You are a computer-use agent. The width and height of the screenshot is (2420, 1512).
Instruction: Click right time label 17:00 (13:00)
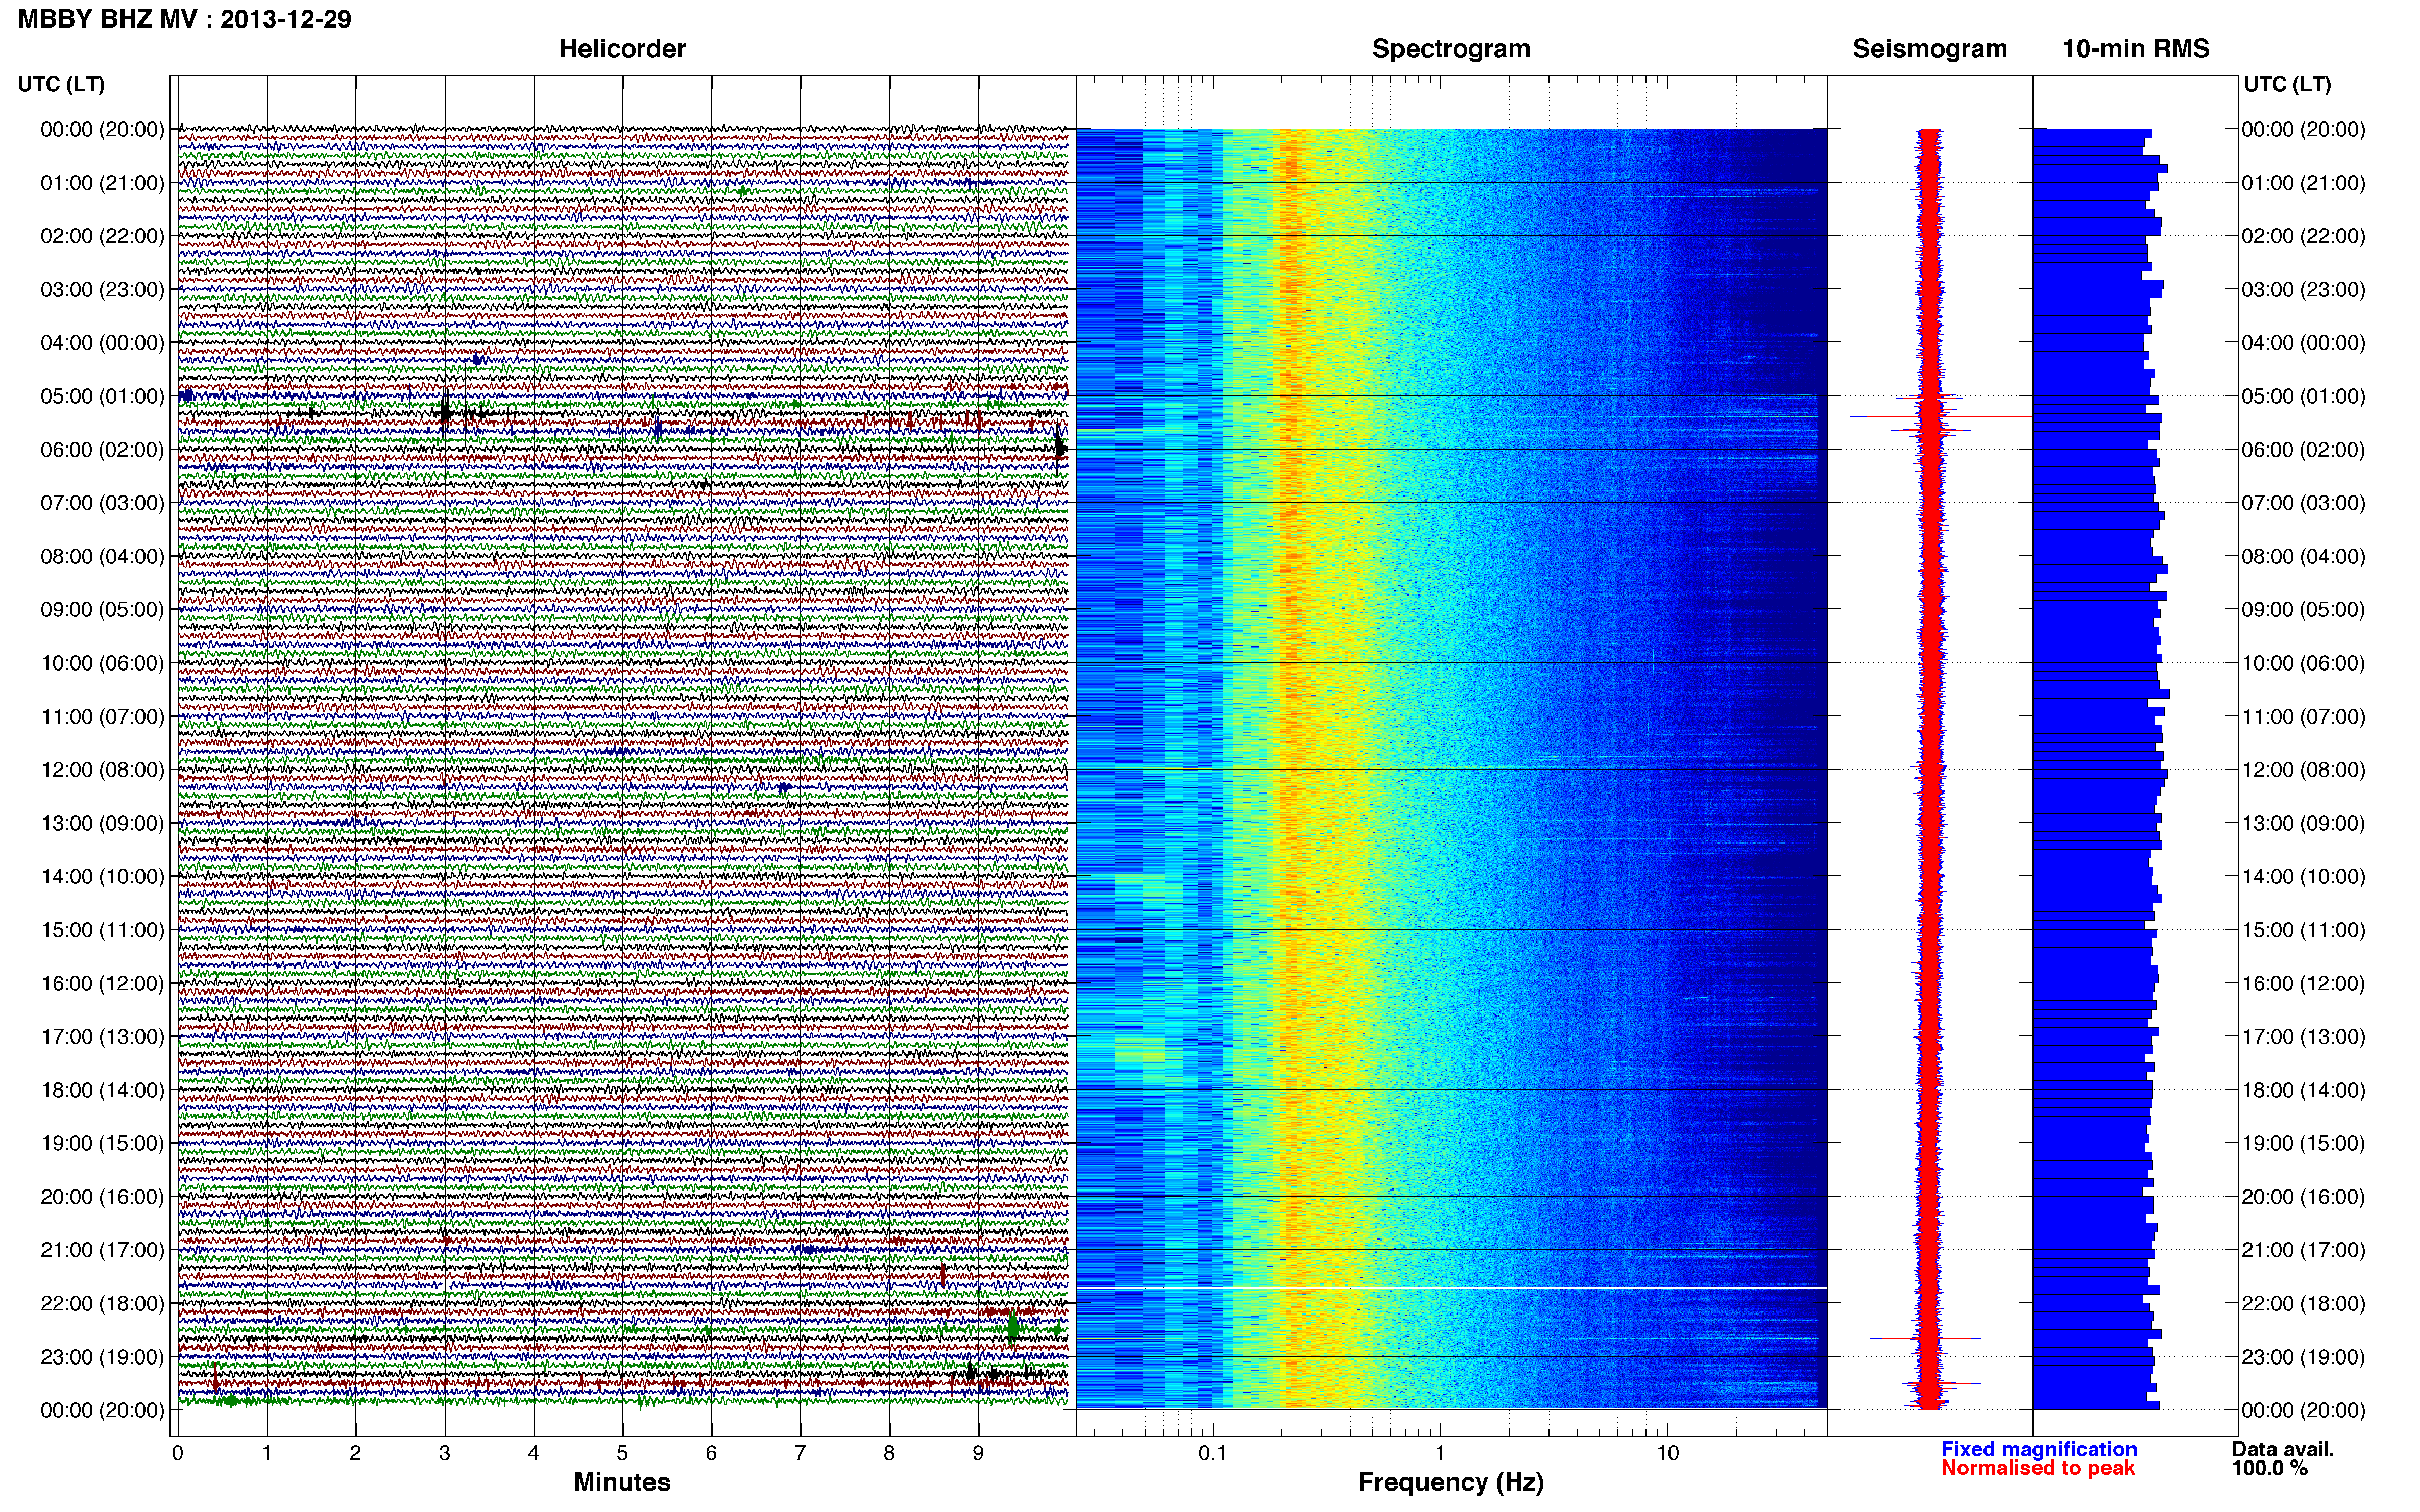[2303, 1037]
